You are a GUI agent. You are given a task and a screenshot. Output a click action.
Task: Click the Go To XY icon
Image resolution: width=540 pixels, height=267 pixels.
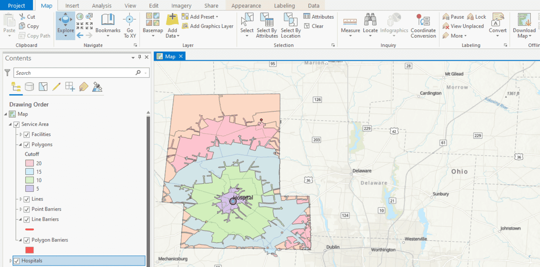click(x=130, y=20)
